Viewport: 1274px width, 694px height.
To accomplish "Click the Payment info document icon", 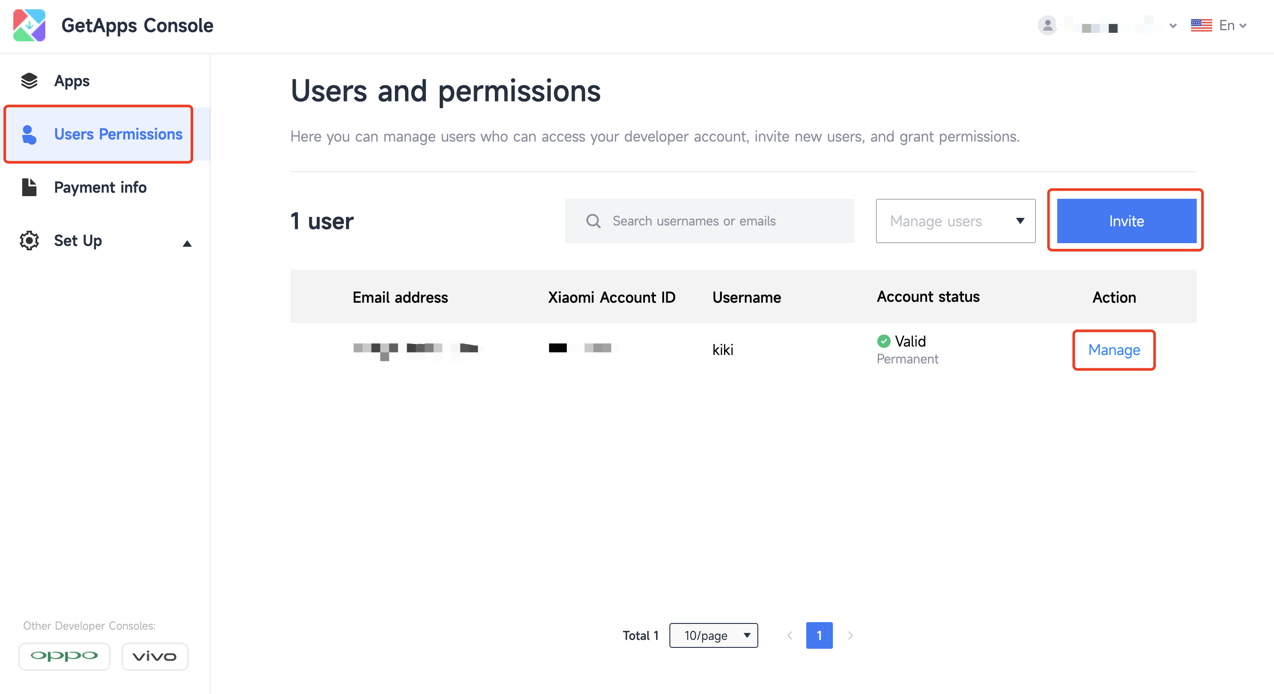I will coord(29,187).
